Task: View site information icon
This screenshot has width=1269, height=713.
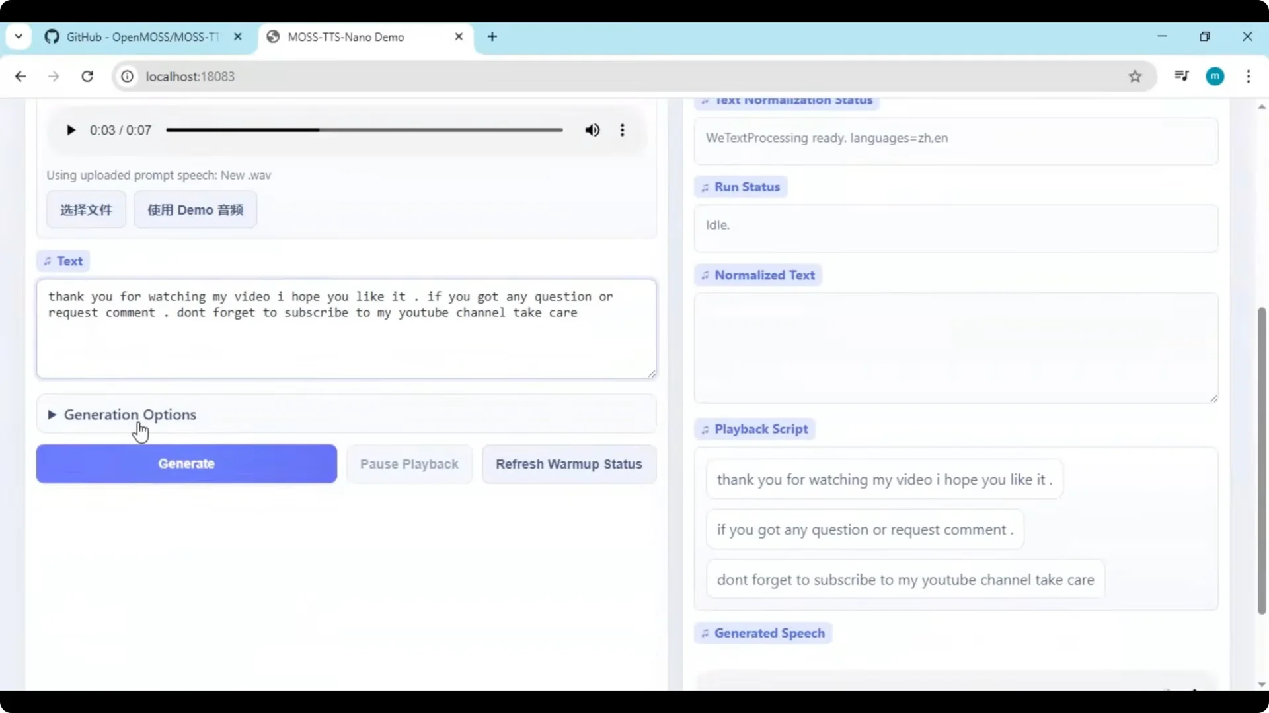Action: point(127,77)
